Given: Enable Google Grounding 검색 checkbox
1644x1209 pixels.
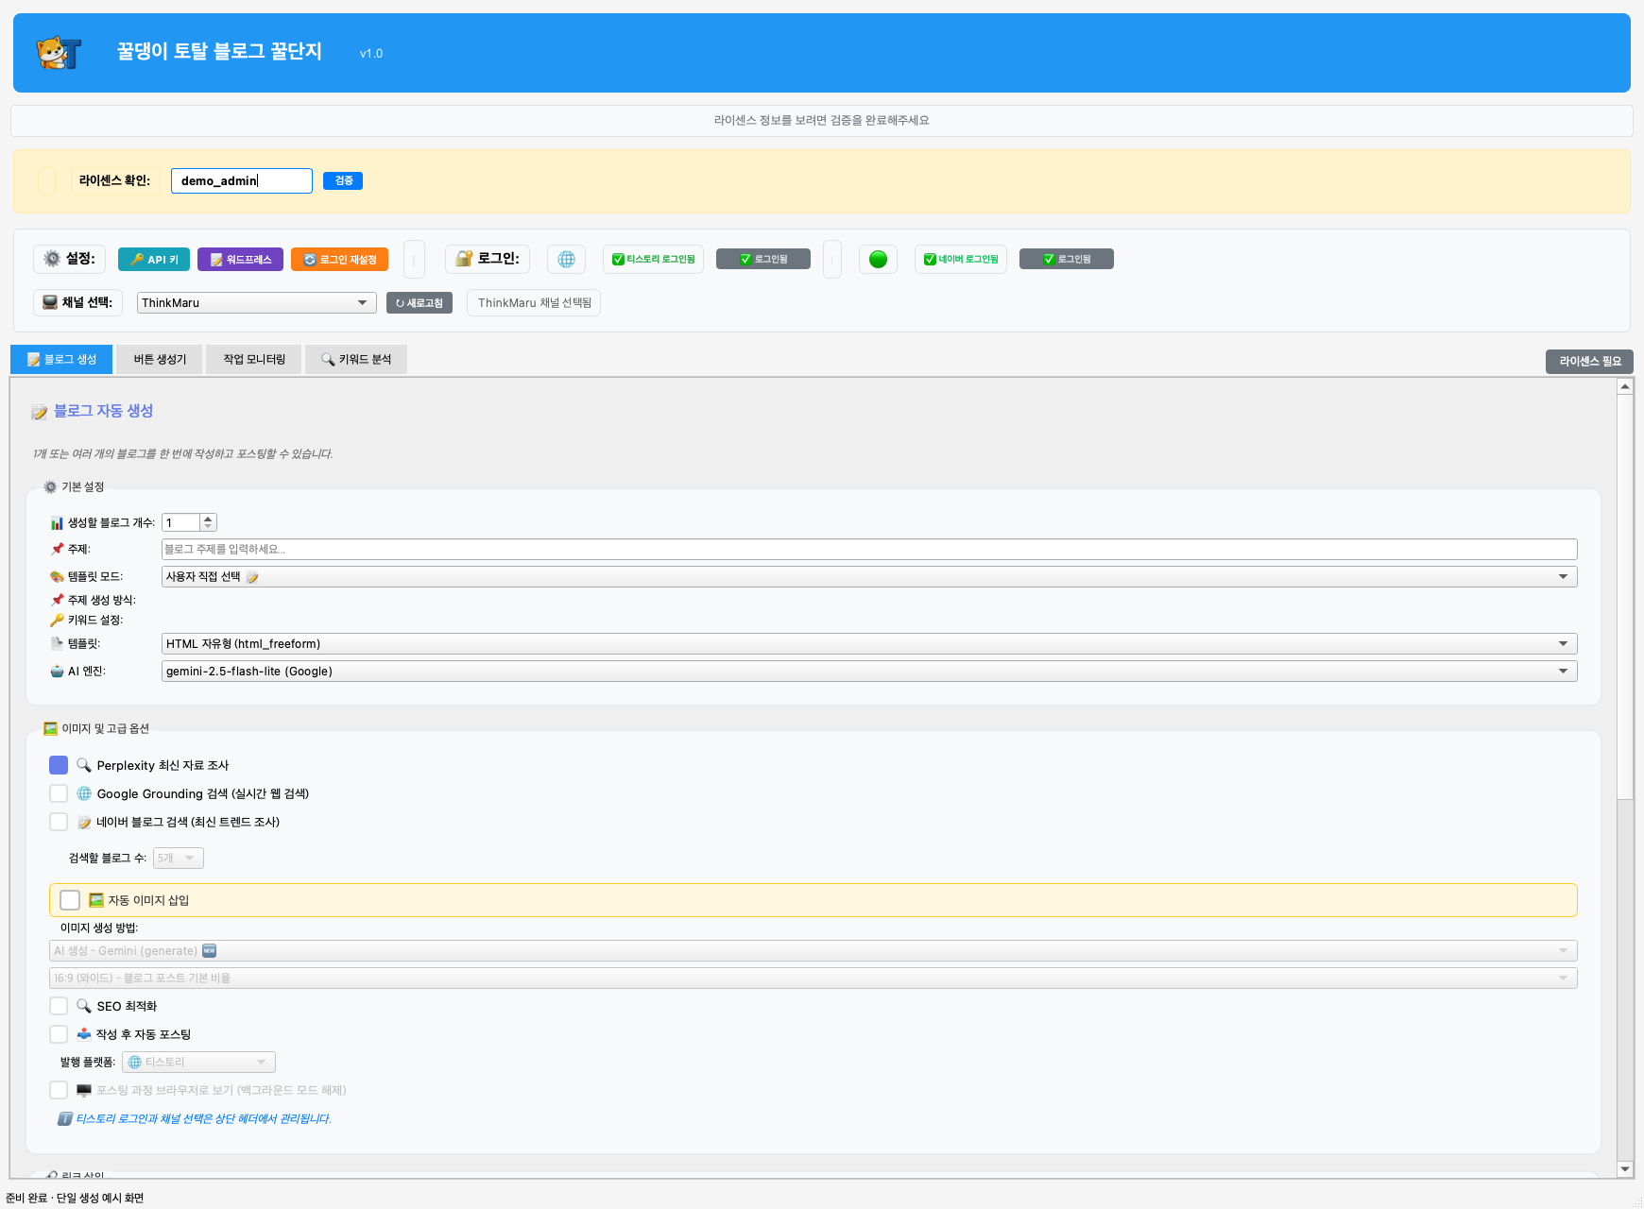Looking at the screenshot, I should click(59, 793).
